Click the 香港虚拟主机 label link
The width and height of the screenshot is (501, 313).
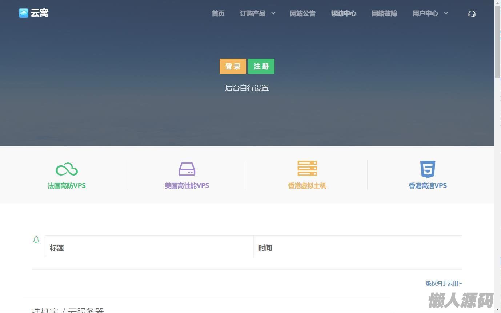click(x=307, y=186)
